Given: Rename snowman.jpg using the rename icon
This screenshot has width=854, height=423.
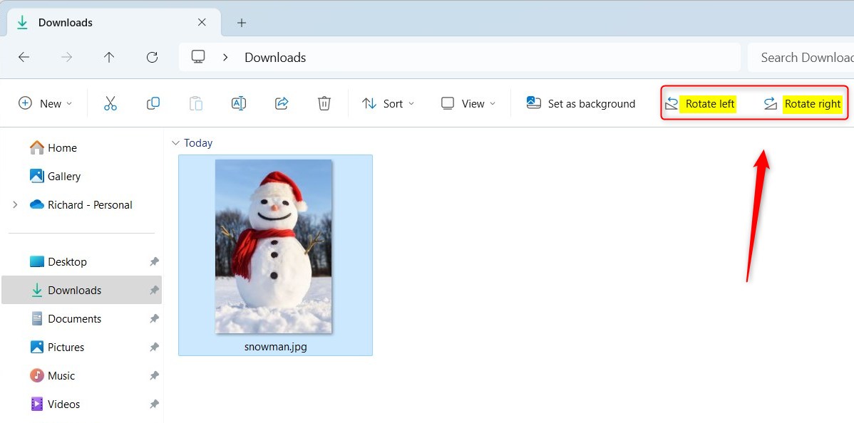Looking at the screenshot, I should coord(239,103).
